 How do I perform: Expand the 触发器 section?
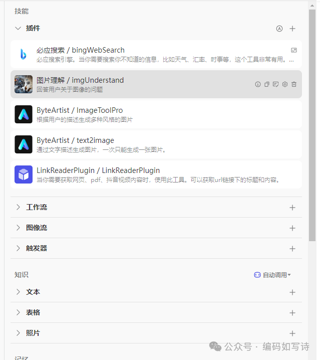pyautogui.click(x=18, y=248)
